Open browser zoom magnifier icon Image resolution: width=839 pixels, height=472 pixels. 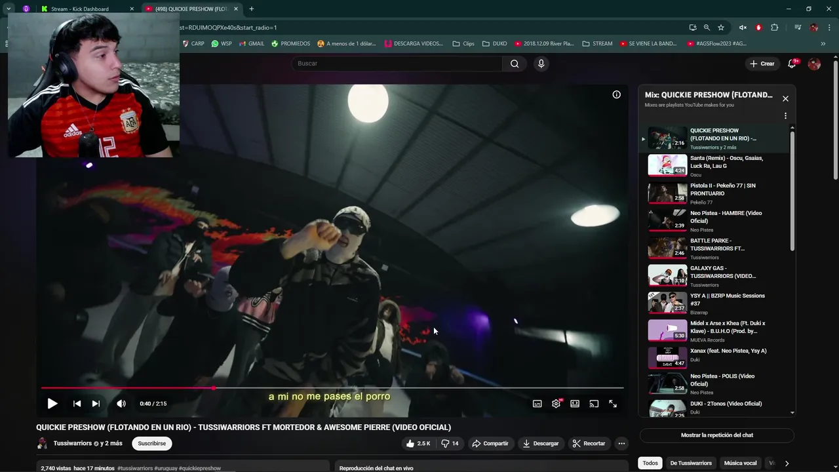pyautogui.click(x=707, y=28)
